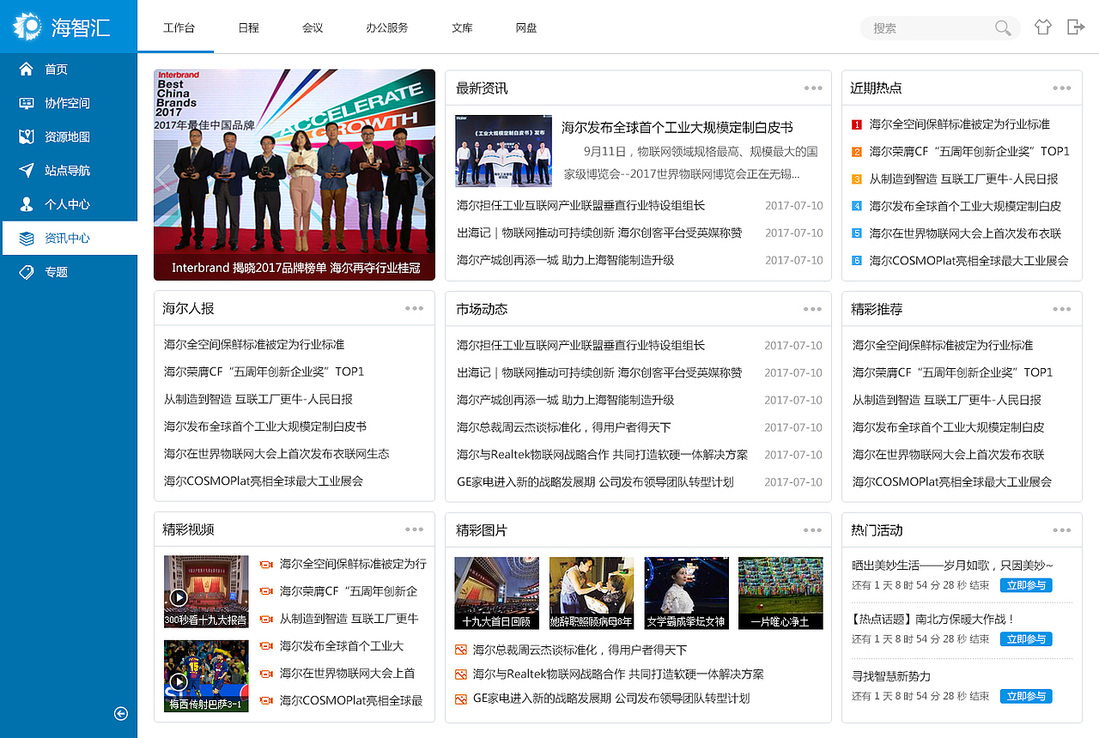Switch to the 日程 tab
This screenshot has height=738, width=1099.
(x=248, y=27)
